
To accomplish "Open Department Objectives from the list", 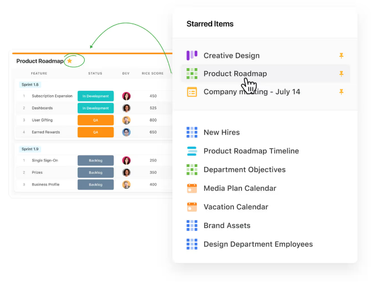I will pos(244,170).
